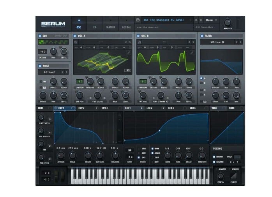The width and height of the screenshot is (272, 197).
Task: Change SUB octave stepper
Action: (x=42, y=51)
